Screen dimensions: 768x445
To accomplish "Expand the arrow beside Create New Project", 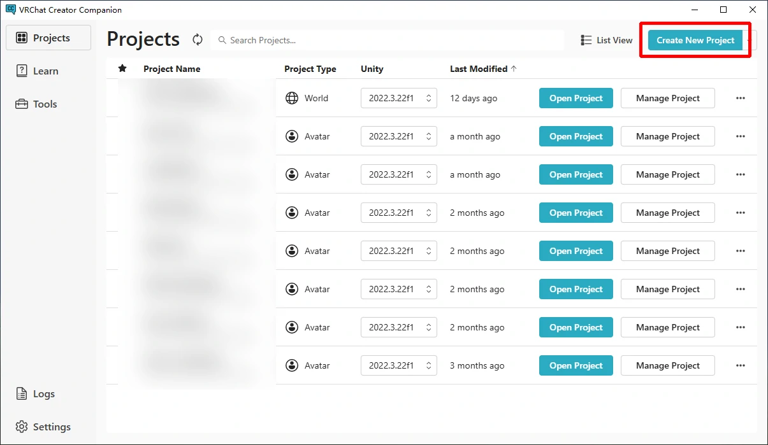I will tap(750, 40).
